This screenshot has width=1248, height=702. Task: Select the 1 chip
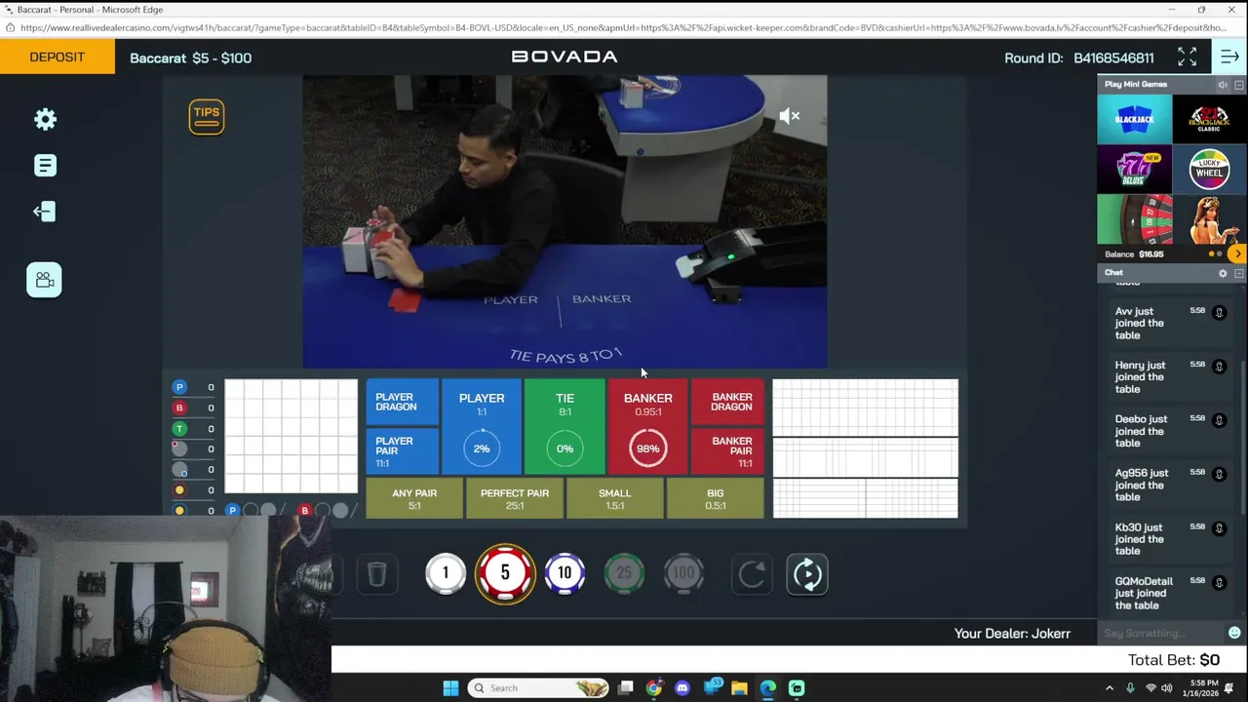coord(446,573)
